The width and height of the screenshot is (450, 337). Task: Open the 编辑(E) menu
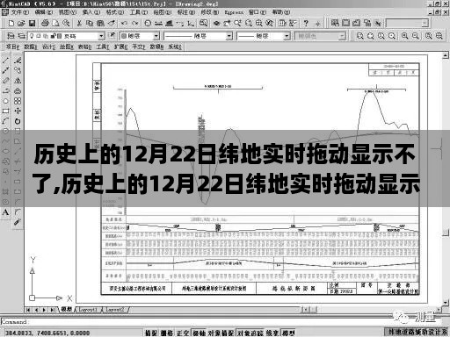pos(44,12)
